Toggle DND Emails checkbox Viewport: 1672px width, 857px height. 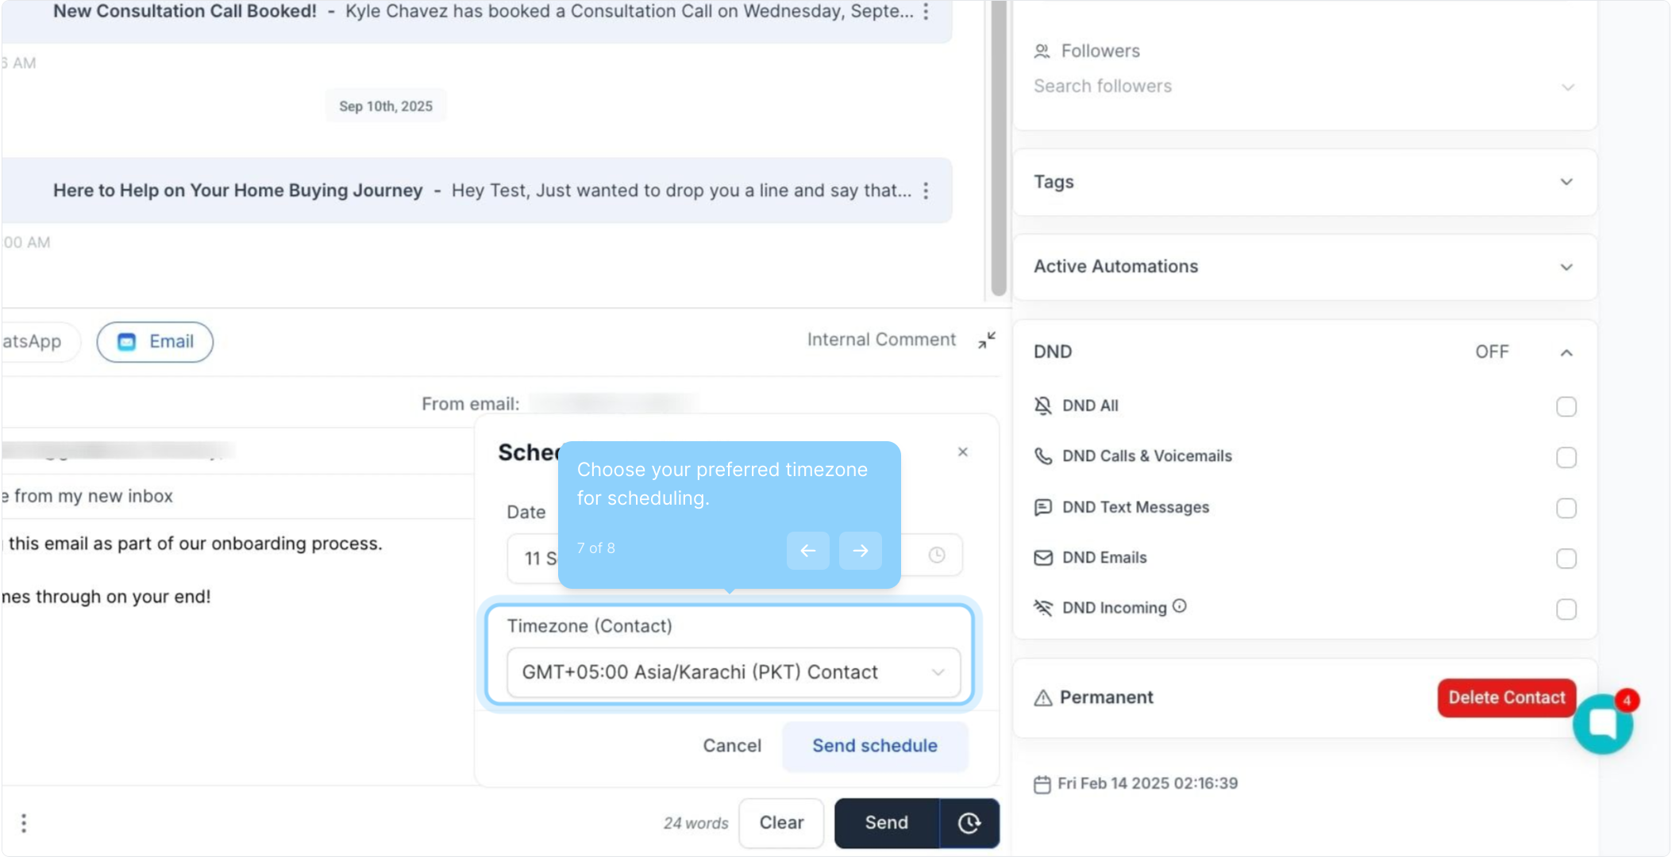click(1566, 558)
